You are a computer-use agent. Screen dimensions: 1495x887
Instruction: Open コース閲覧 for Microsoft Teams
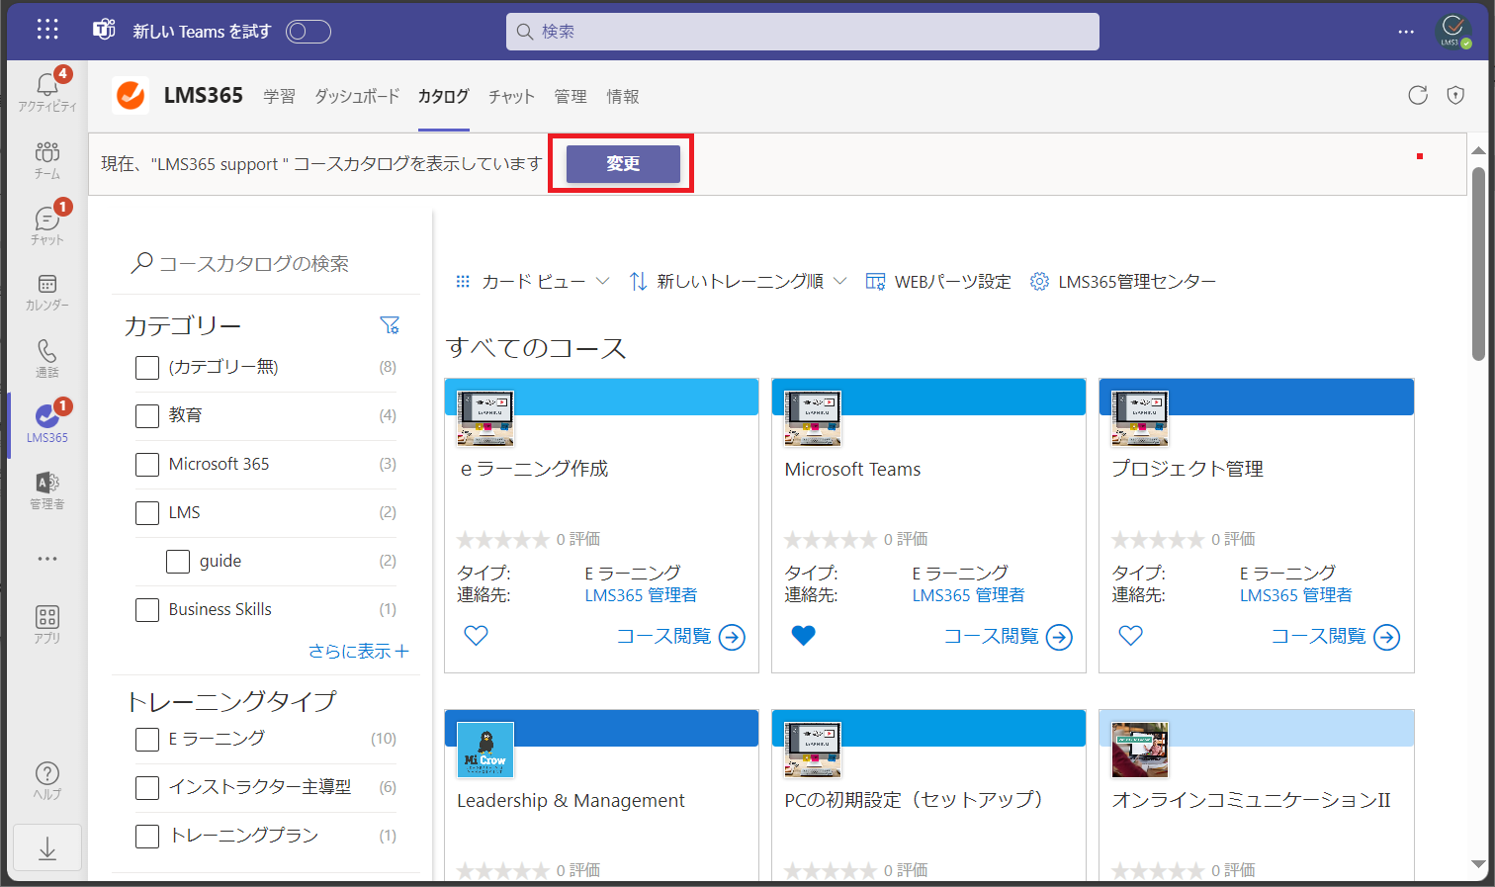tap(1008, 637)
